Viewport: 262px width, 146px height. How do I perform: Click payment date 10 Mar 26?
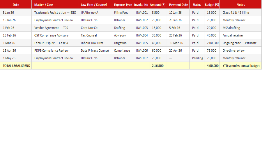[178, 43]
